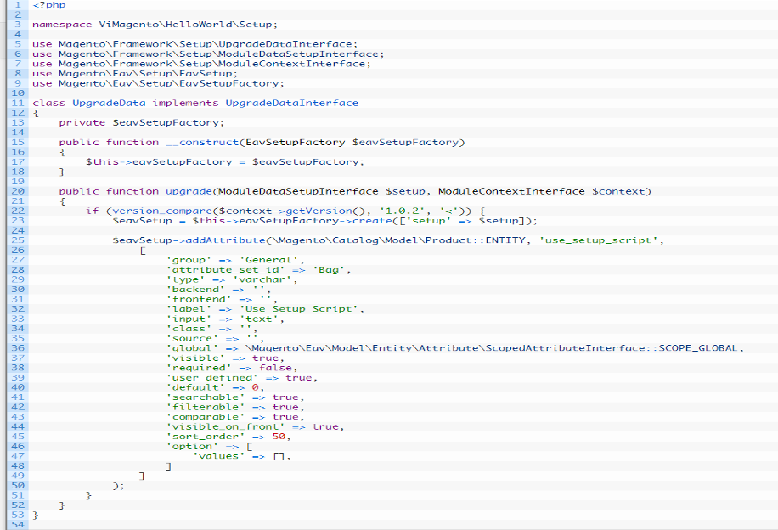Click the 'required' array key
778x530 pixels.
pos(199,368)
